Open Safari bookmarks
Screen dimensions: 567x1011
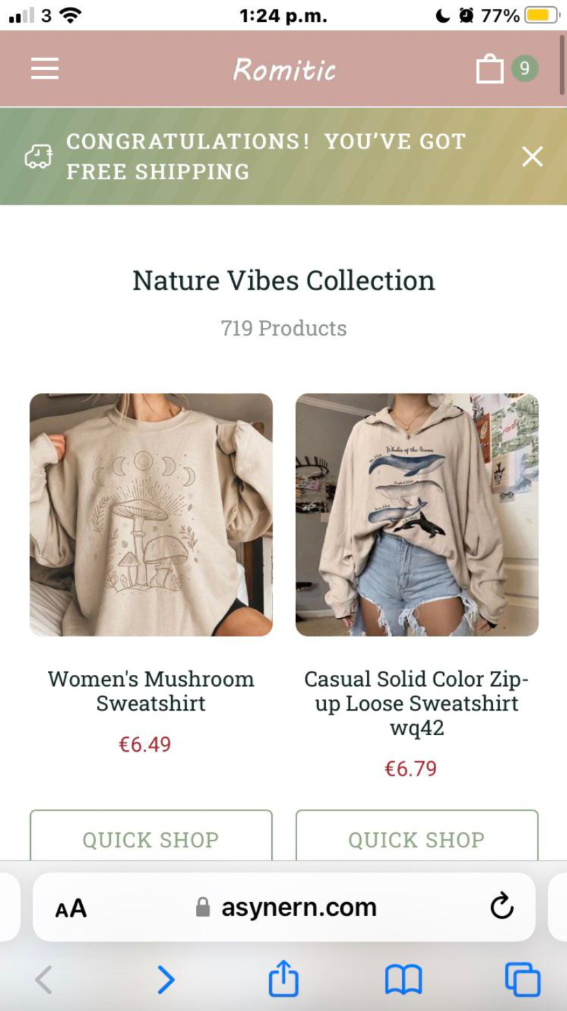[403, 980]
